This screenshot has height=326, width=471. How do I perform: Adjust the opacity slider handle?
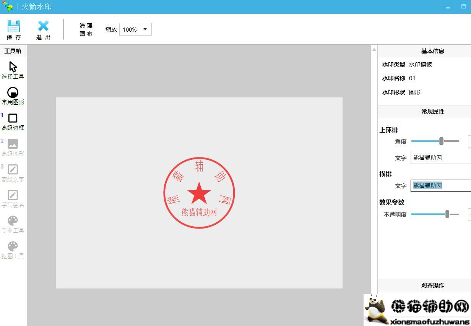(x=447, y=214)
